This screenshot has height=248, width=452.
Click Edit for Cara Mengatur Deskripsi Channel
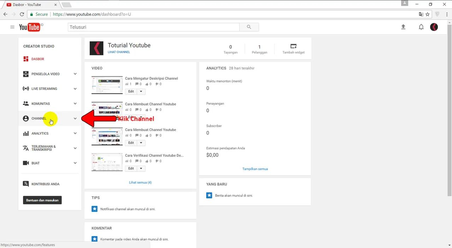point(131,92)
